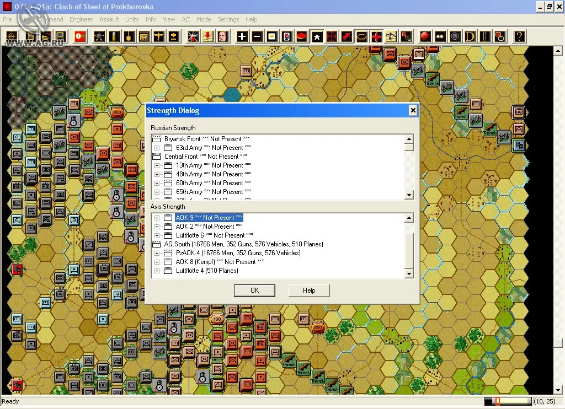Click the red and blue rectangles icon
The width and height of the screenshot is (565, 409).
[500, 36]
